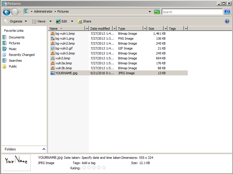The height and width of the screenshot is (174, 233).
Task: Open Public in Favorite Links
Action: click(13, 66)
